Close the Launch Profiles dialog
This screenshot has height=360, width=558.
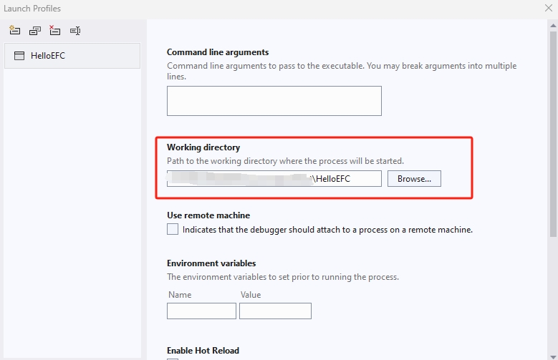[548, 9]
